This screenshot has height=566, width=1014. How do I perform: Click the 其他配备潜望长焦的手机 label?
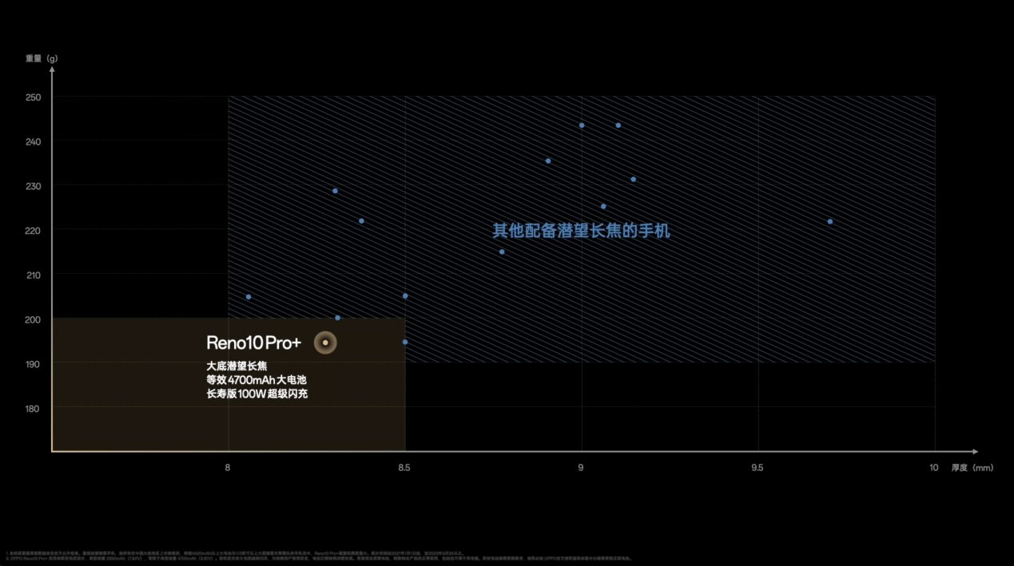pos(581,231)
